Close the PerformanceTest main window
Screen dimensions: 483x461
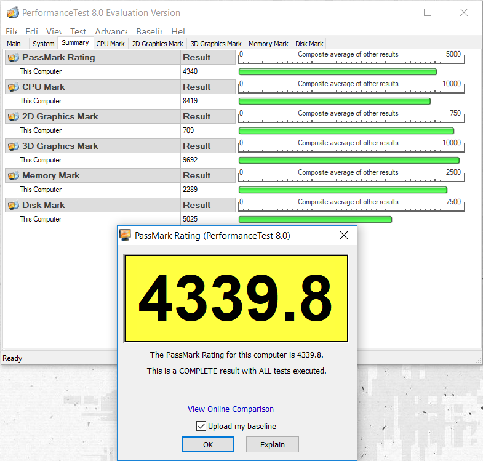464,12
